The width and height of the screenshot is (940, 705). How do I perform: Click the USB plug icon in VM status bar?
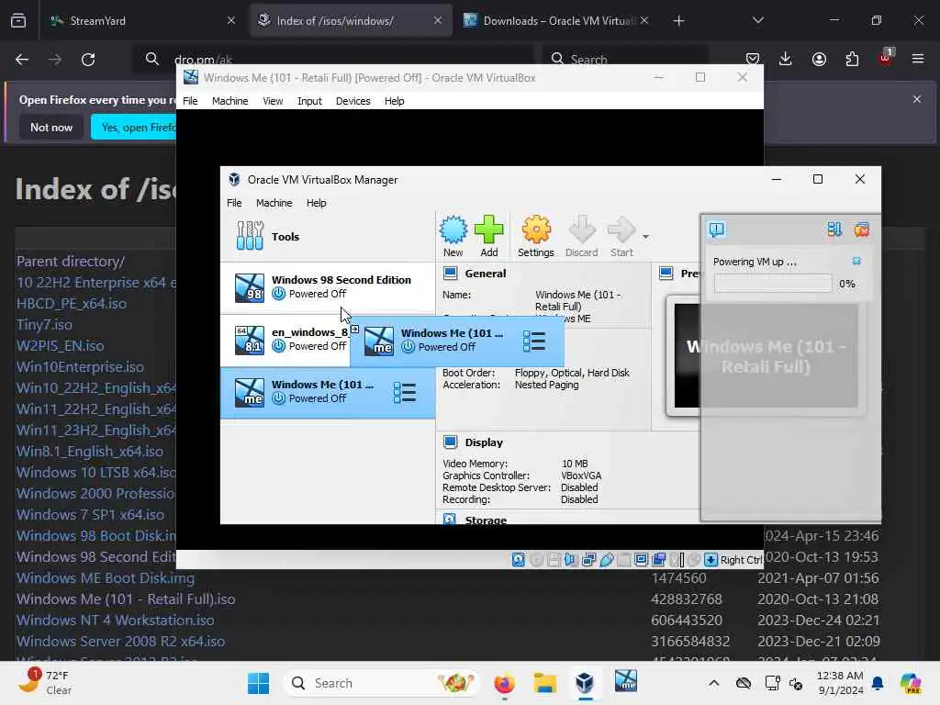pos(607,560)
